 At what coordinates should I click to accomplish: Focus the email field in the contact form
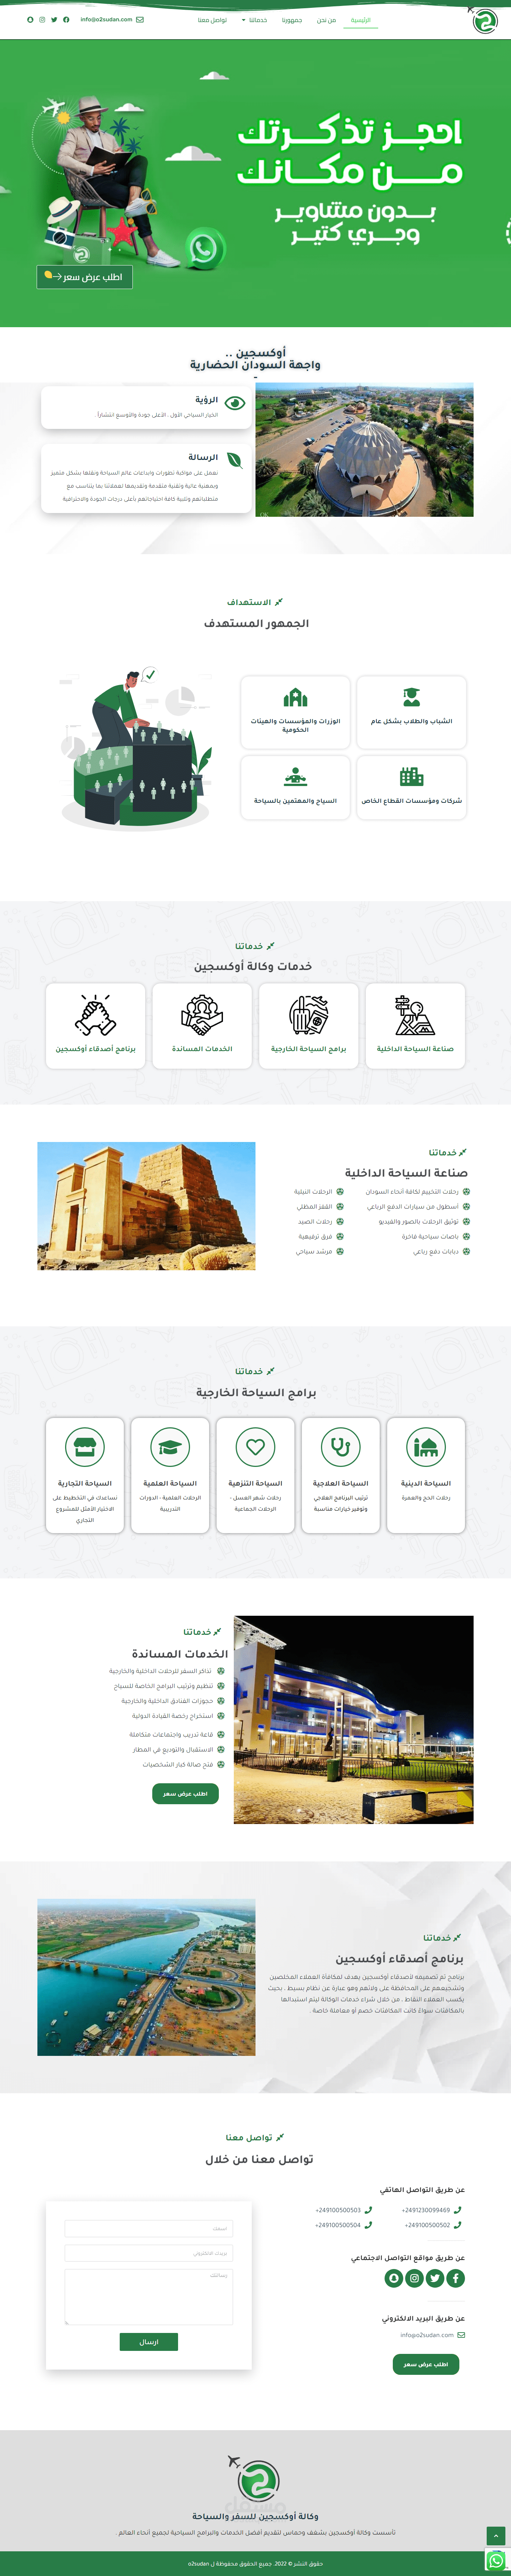[x=149, y=2253]
